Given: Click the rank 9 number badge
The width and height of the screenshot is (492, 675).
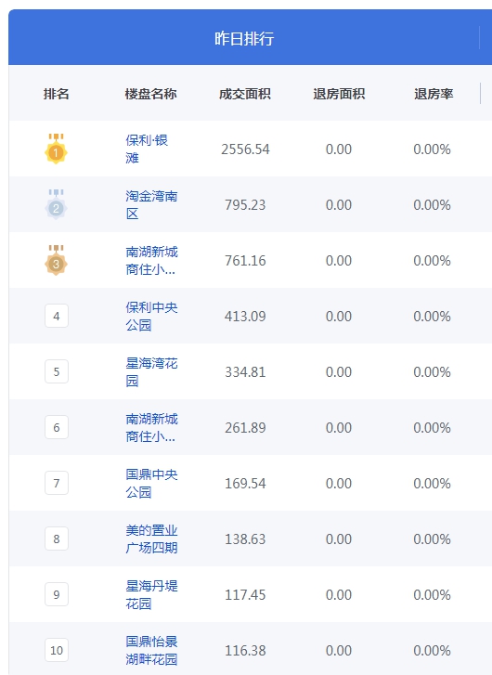Looking at the screenshot, I should 57,594.
